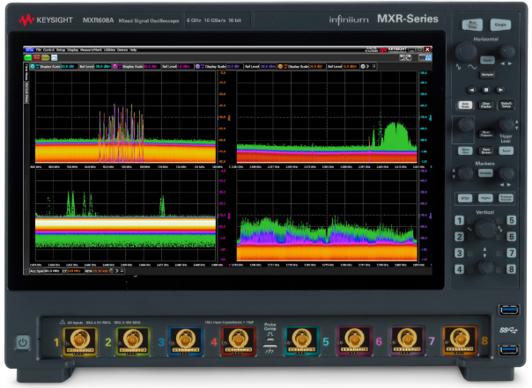Viewport: 532px width, 388px height.
Task: Toggle vertical channel 3 key
Action: tap(459, 253)
